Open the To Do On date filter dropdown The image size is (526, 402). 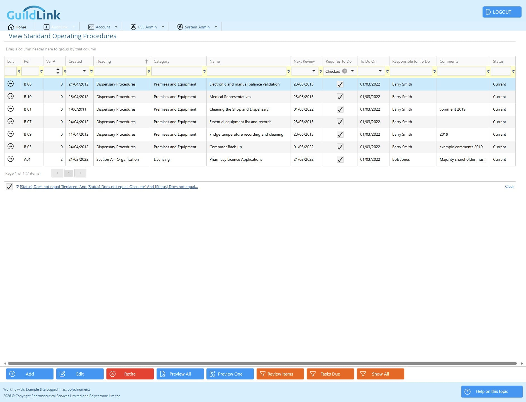380,71
